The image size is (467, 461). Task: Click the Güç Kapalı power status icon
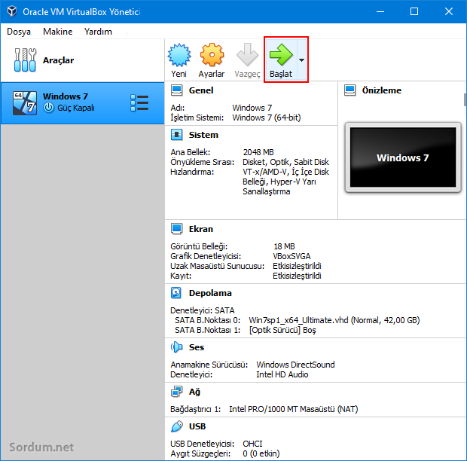49,108
